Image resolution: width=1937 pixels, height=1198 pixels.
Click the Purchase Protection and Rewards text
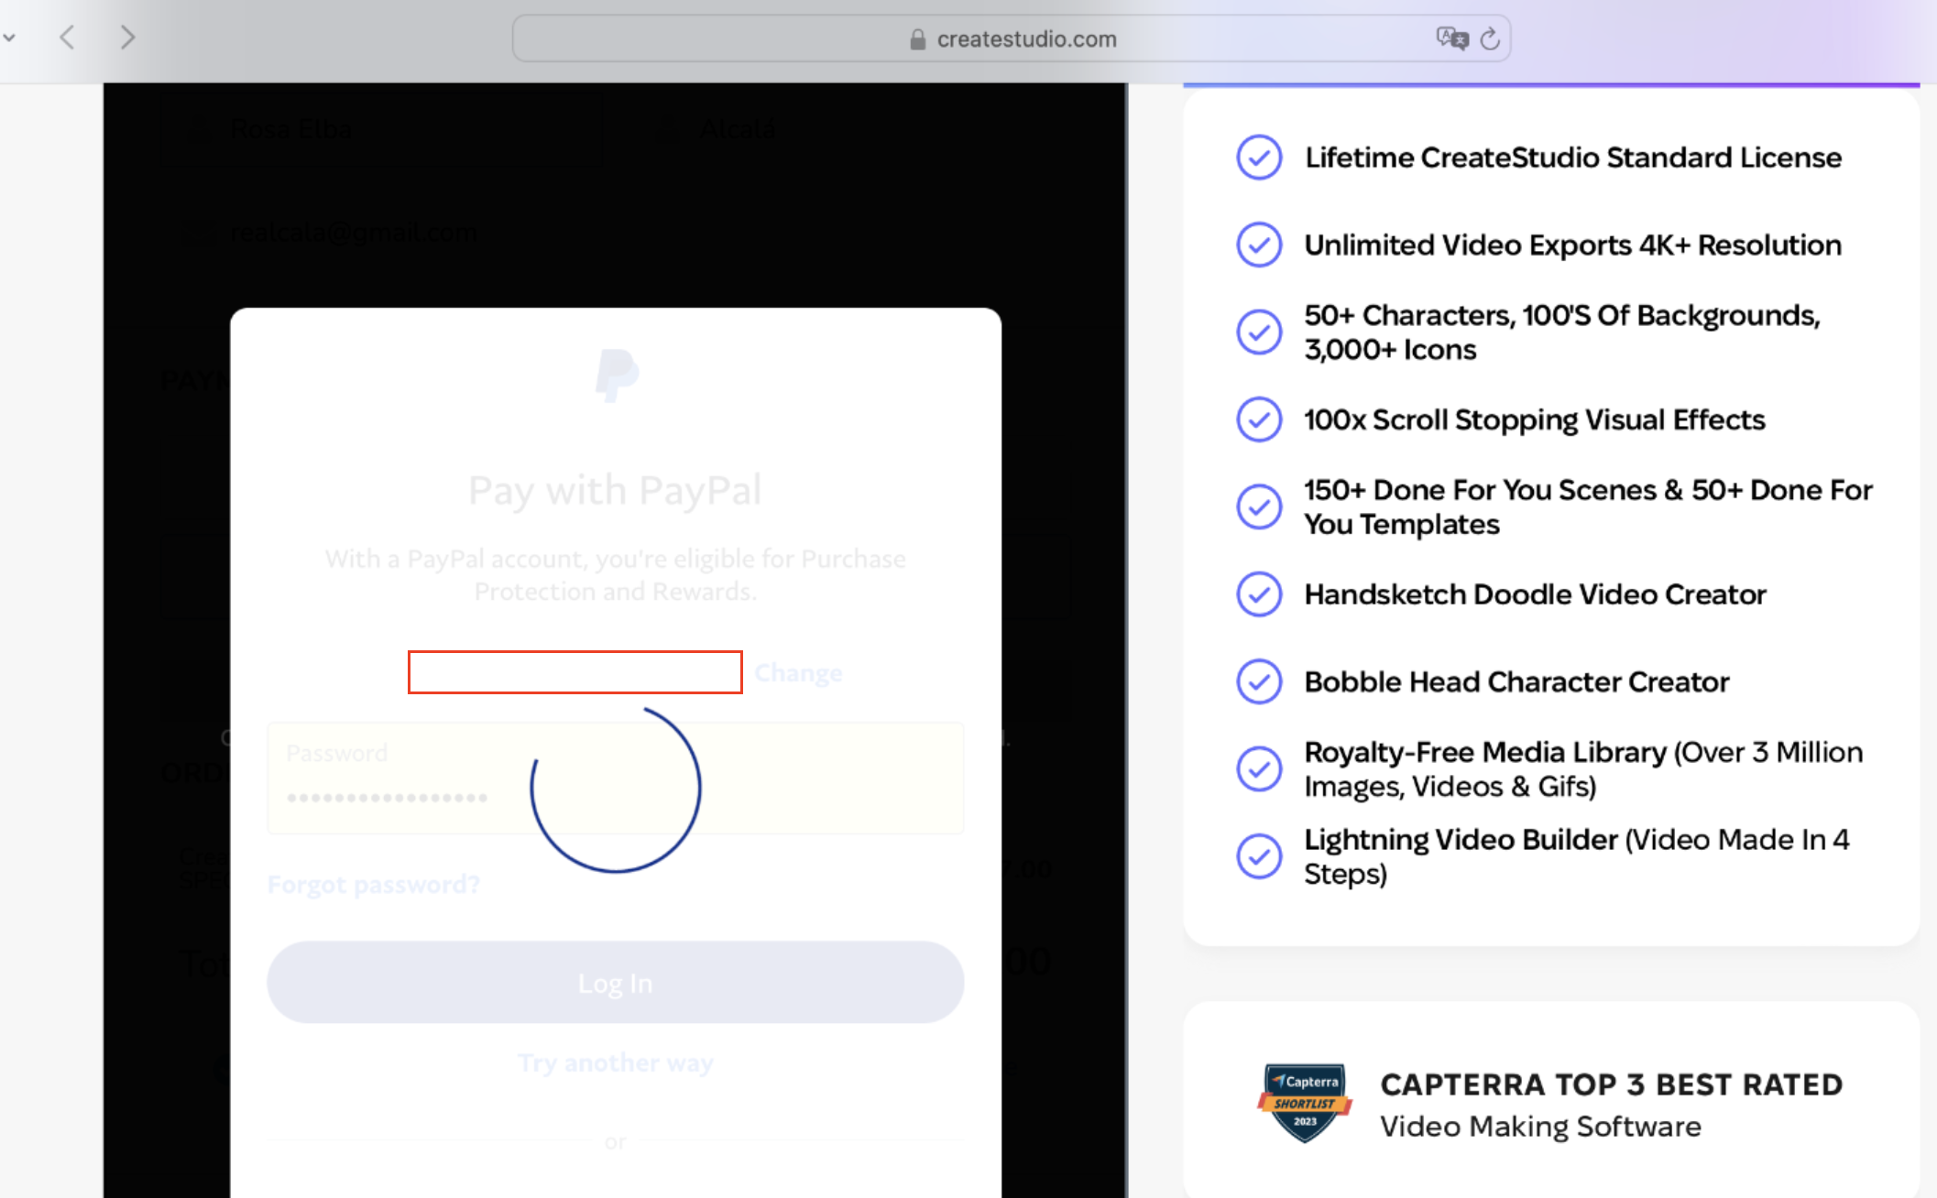point(615,575)
